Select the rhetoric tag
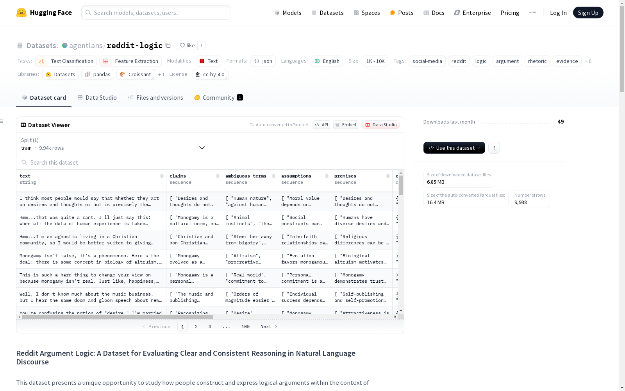The height and width of the screenshot is (391, 625). 537,61
